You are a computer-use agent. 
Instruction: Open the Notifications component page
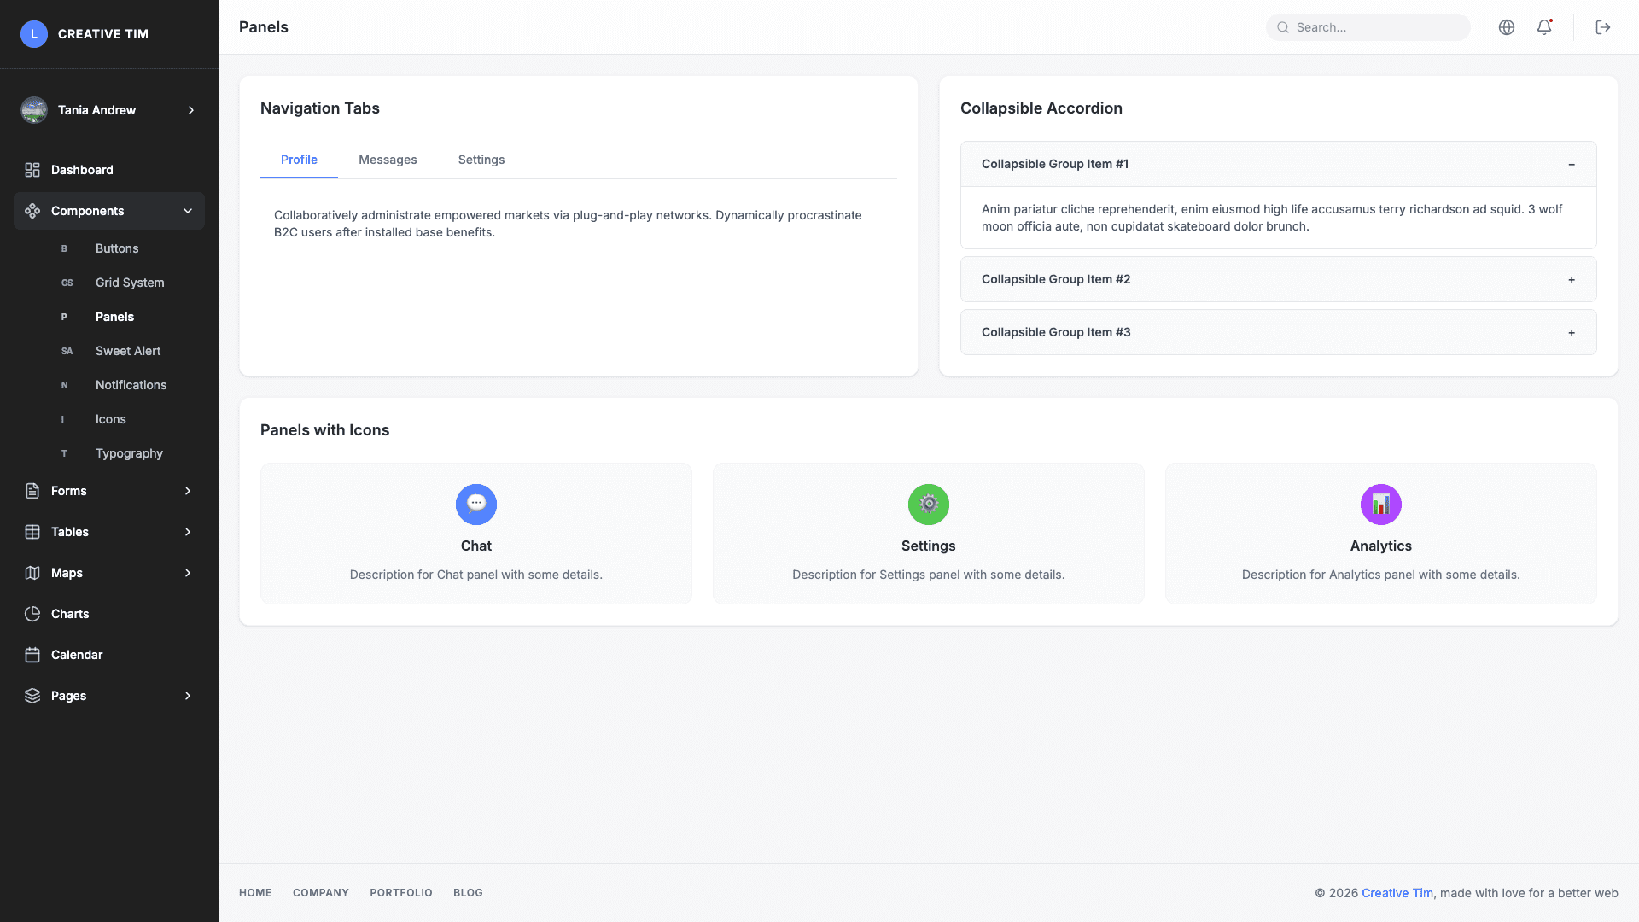click(131, 385)
